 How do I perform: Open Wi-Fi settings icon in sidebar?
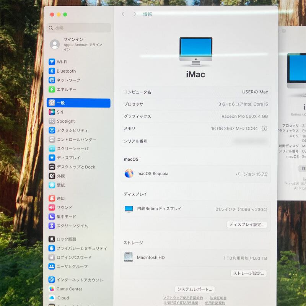tap(52, 62)
